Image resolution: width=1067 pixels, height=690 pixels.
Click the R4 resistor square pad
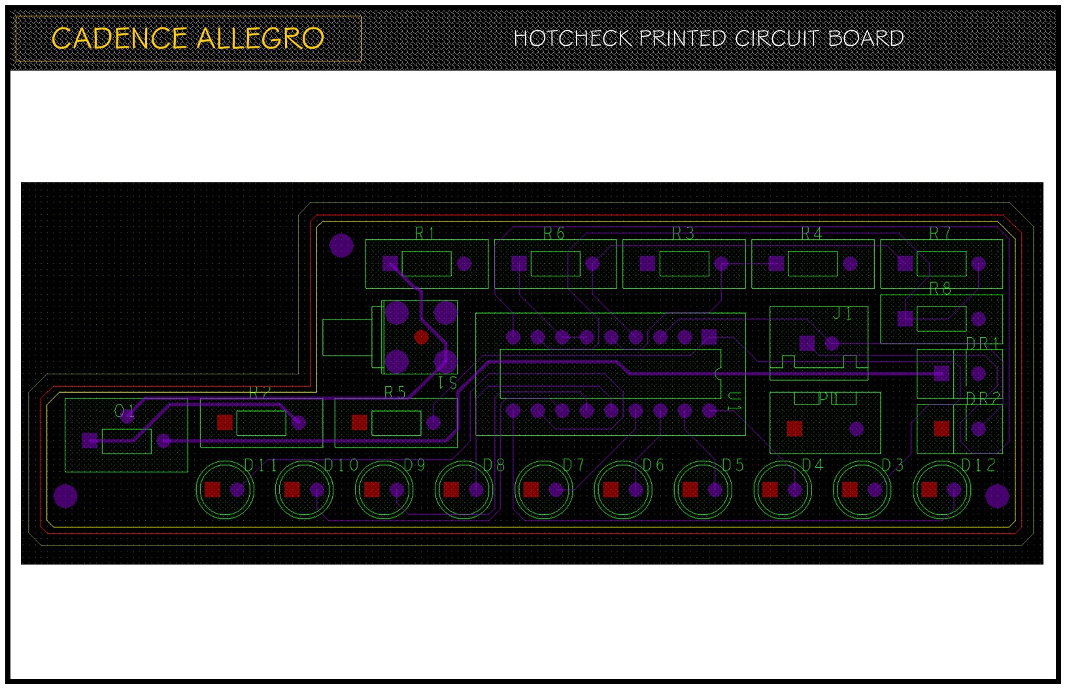[776, 264]
